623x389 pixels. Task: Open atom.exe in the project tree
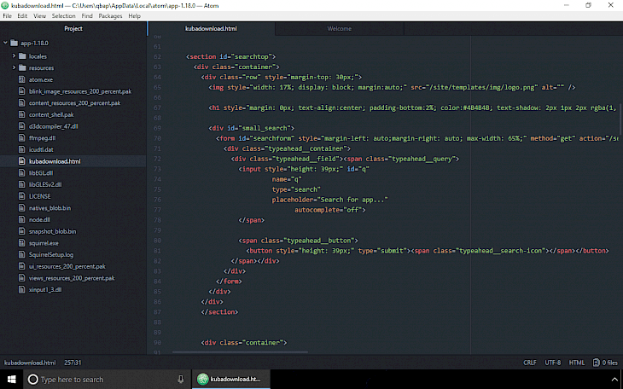[40, 79]
